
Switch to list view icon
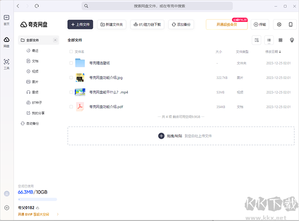[269, 40]
